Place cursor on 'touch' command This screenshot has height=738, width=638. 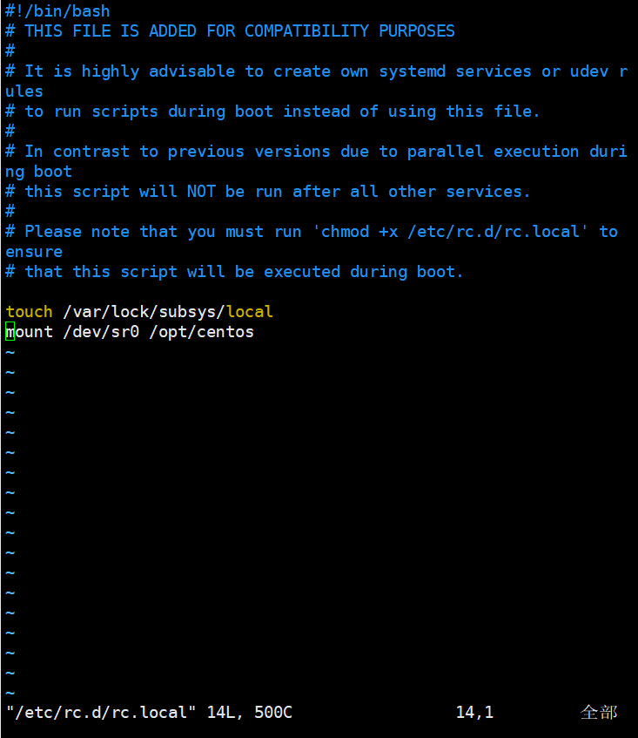click(29, 312)
